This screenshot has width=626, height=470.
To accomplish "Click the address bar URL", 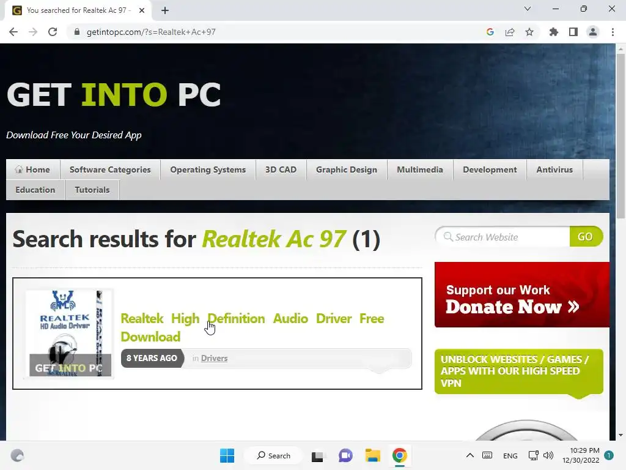I will [x=151, y=32].
